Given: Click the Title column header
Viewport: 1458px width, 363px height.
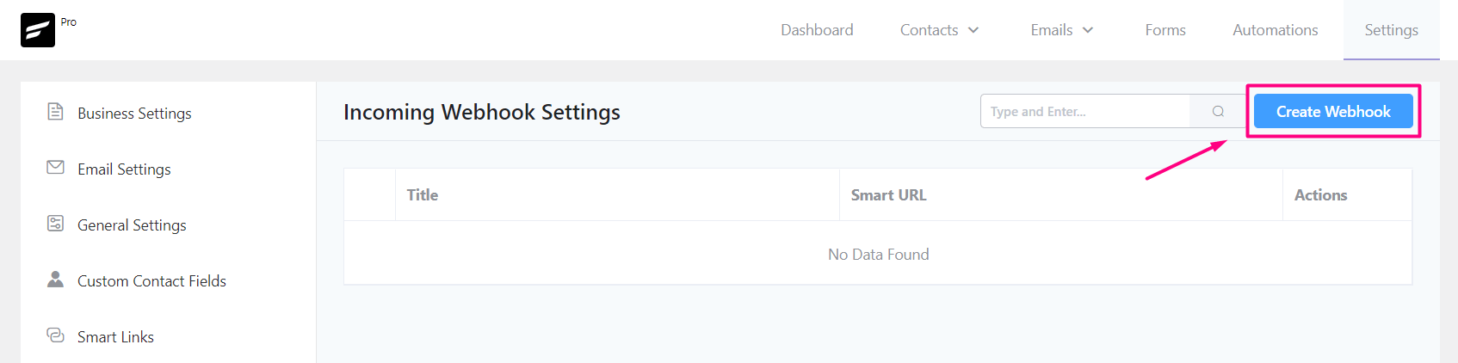Looking at the screenshot, I should [423, 195].
